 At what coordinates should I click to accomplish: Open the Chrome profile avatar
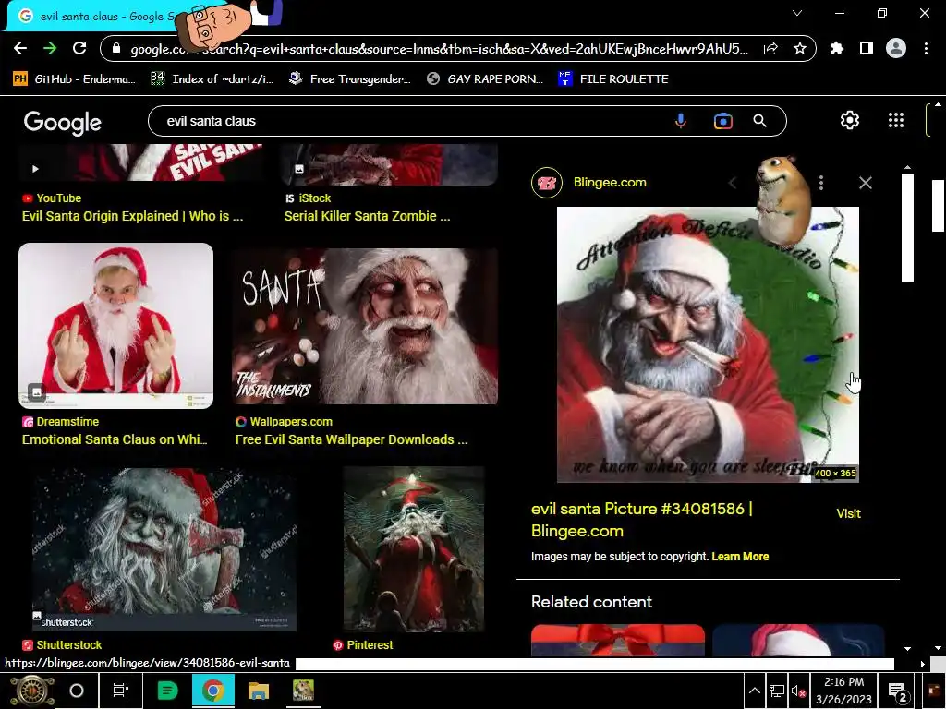tap(896, 48)
